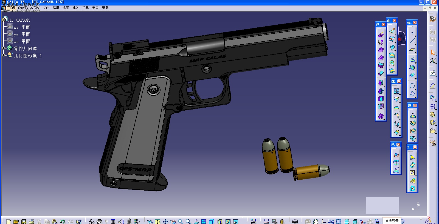Screen dimensions: 439x224
Task: Click the Point tool in 线 toolbar
Action: 412,33
